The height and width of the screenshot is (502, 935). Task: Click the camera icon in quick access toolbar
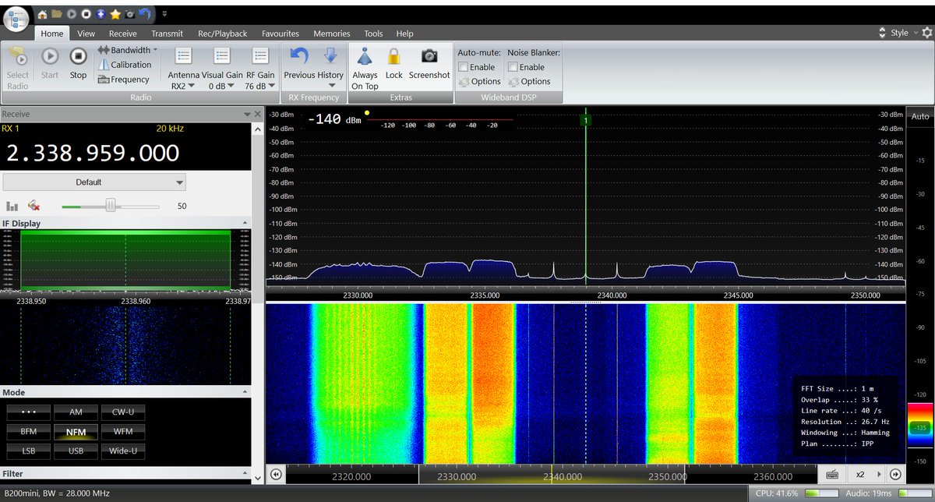click(x=129, y=14)
